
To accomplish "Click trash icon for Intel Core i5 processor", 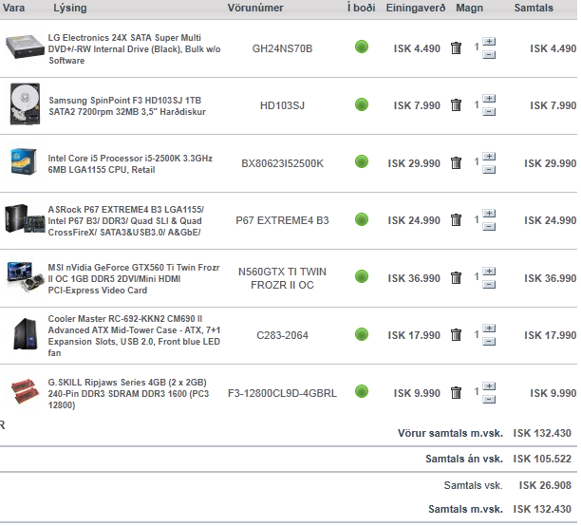I will point(456,163).
